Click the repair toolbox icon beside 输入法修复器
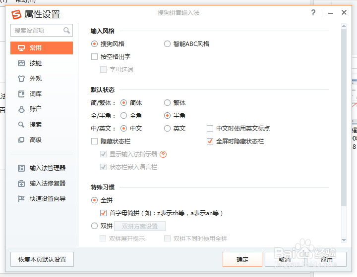Viewport: 357px width, 277px height. coord(21,184)
